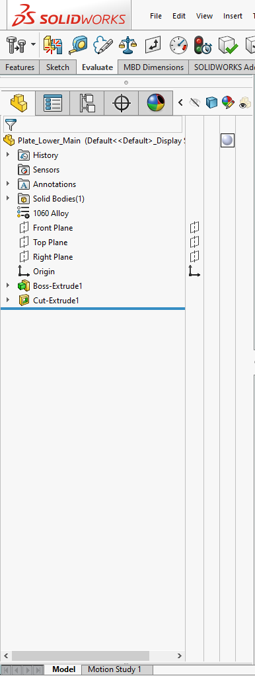Toggle Front Plane visibility in display pane

pos(195,227)
